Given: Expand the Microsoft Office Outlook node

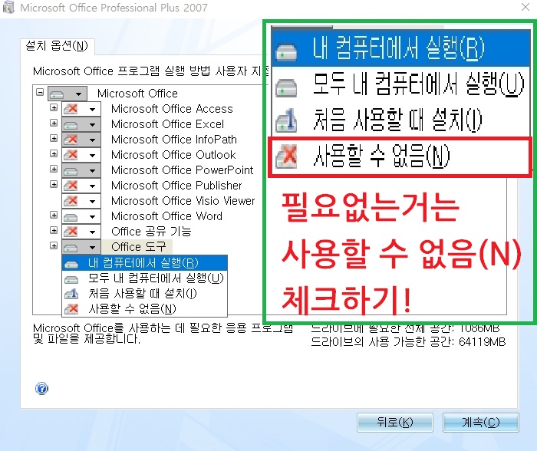Looking at the screenshot, I should pyautogui.click(x=54, y=153).
